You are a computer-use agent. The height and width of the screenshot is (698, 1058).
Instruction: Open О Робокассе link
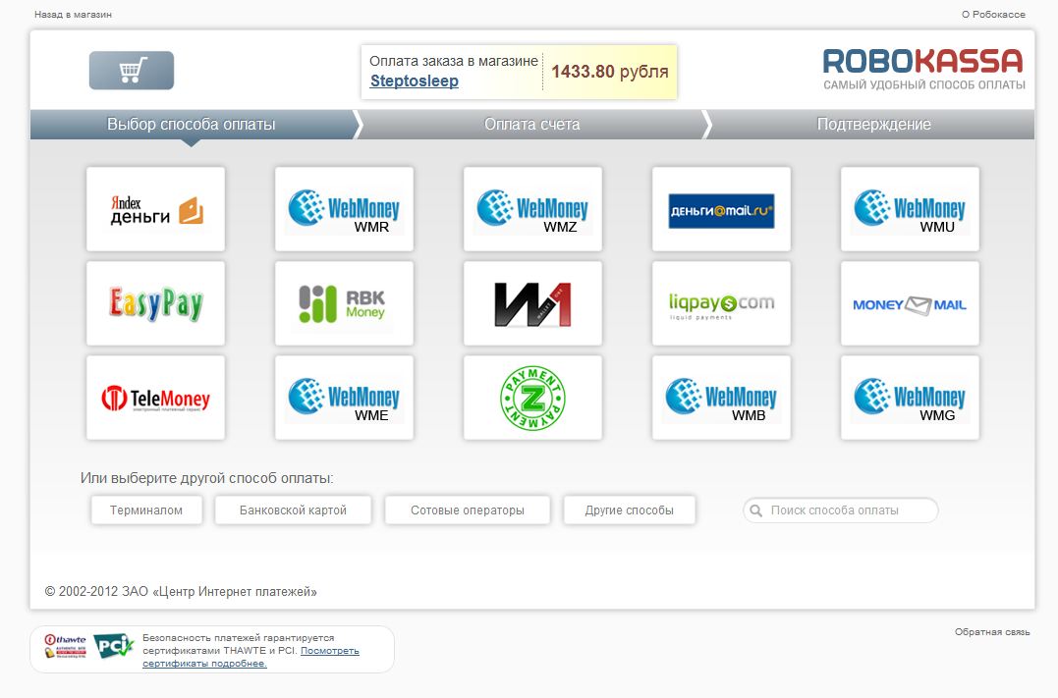point(993,14)
